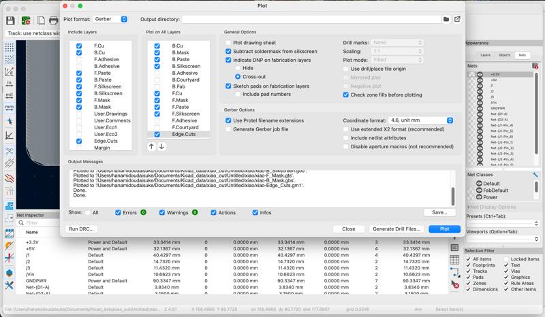Toggle visibility eye for Power net class

pyautogui.click(x=479, y=197)
